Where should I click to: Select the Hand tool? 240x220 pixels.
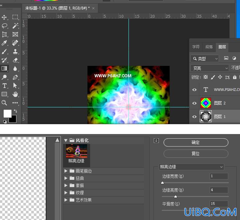tap(15, 94)
